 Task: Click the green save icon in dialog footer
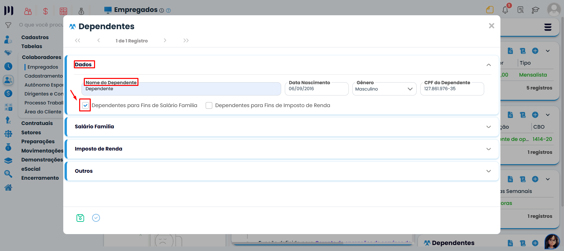click(80, 218)
